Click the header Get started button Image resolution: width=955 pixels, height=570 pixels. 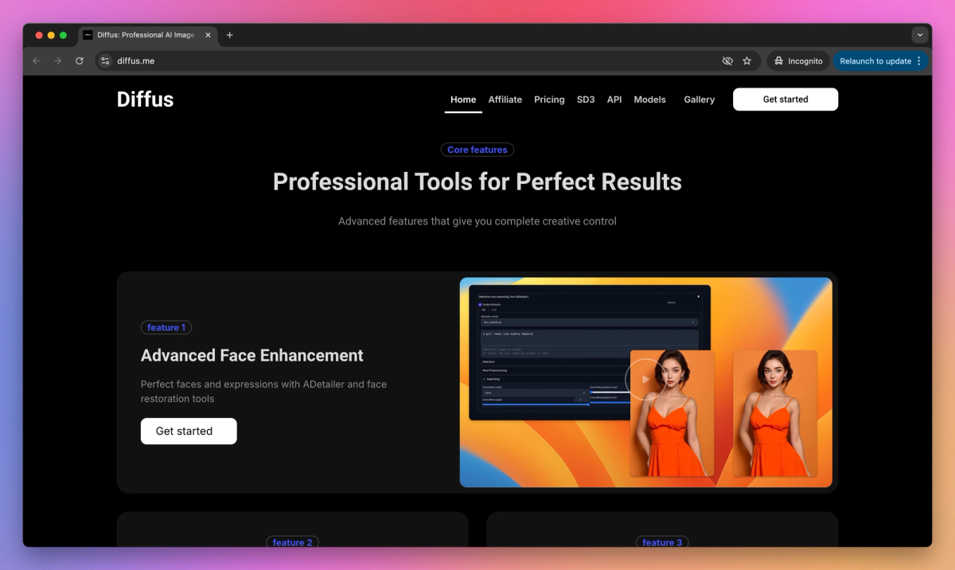[x=785, y=100]
